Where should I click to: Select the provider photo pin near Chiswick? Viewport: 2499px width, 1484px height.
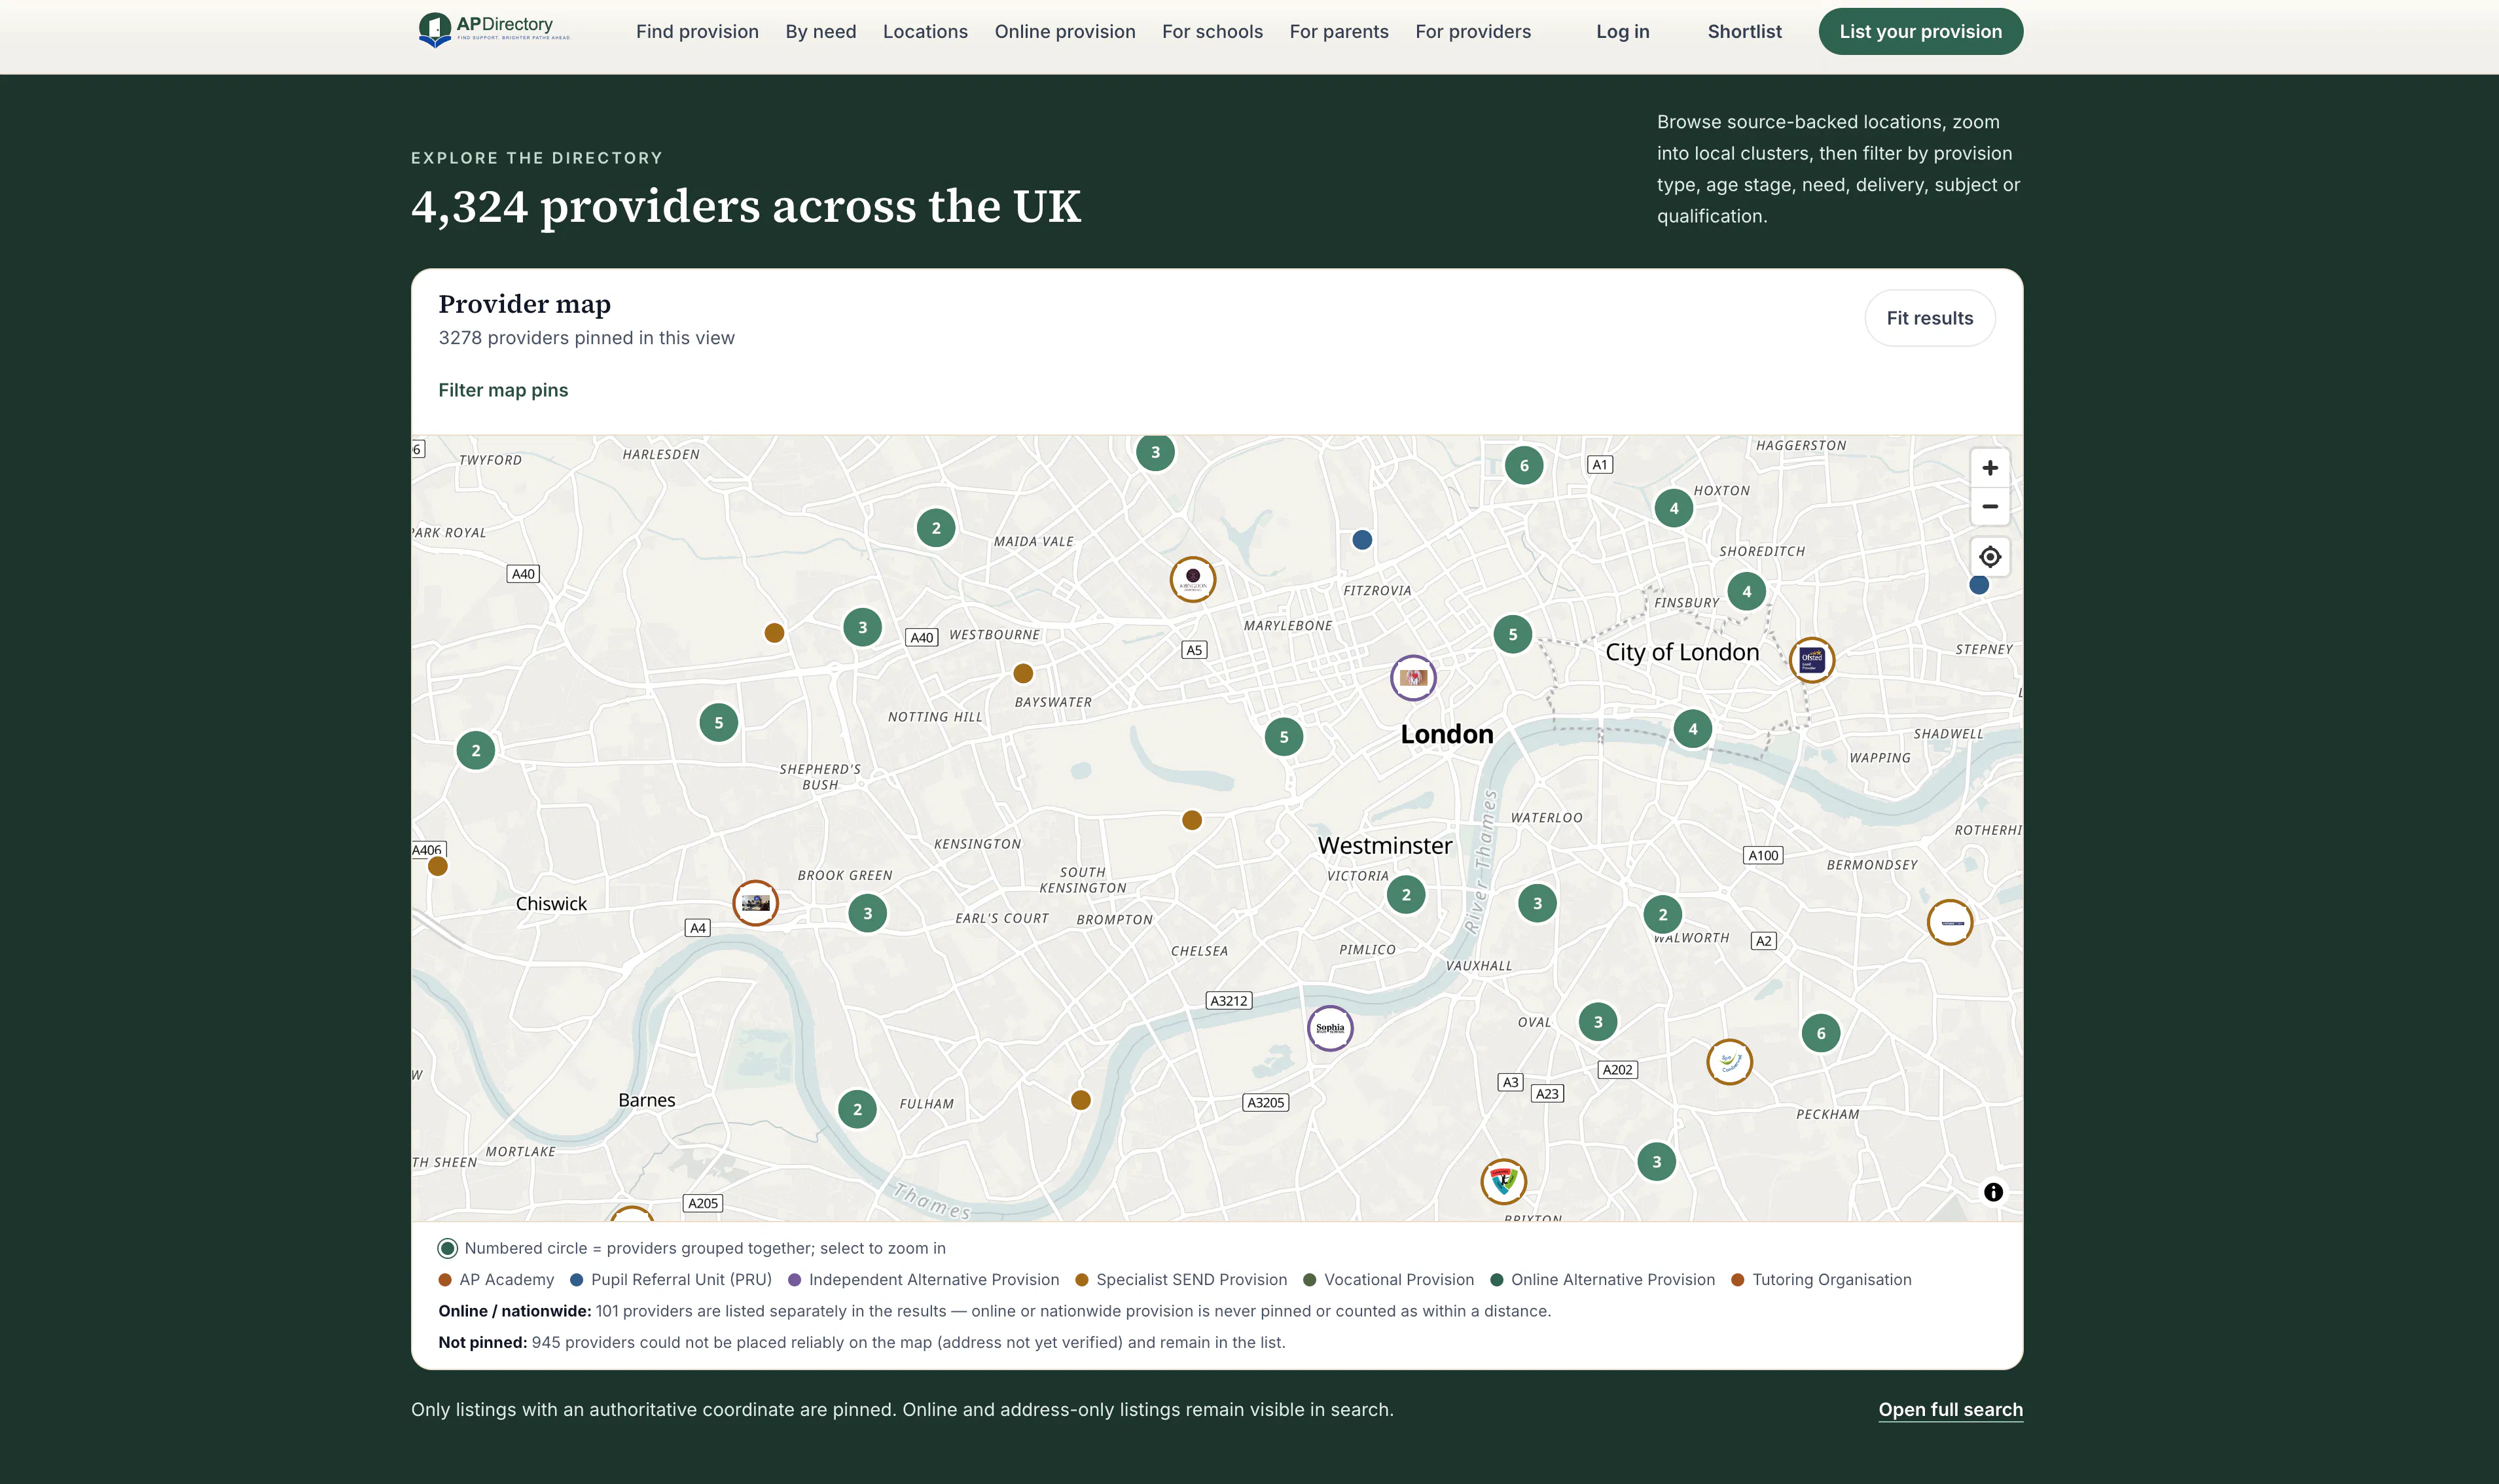point(755,903)
